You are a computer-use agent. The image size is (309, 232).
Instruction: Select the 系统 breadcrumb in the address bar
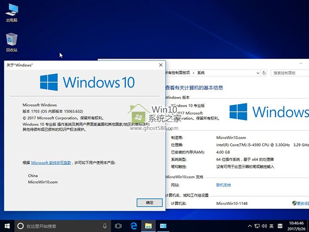[201, 73]
